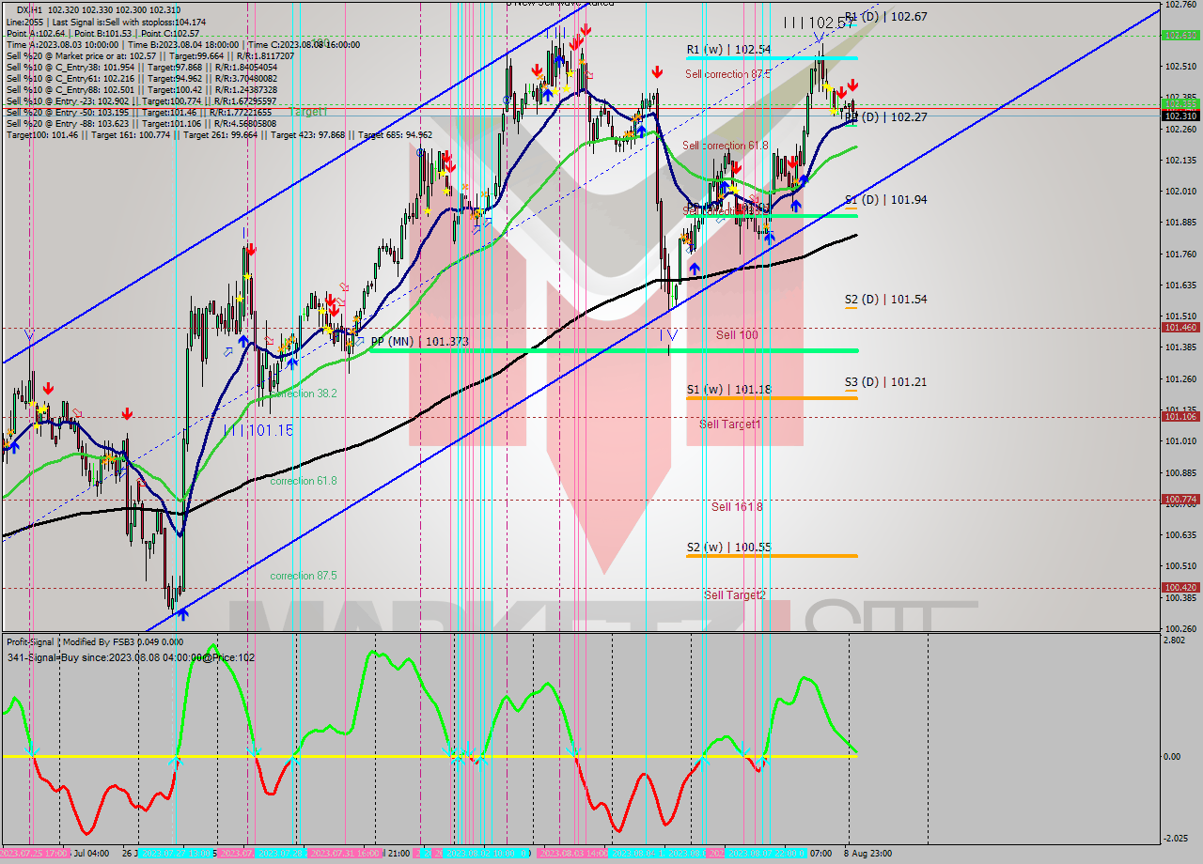The height and width of the screenshot is (864, 1203).
Task: Click the 'Jul 04:00' time-axis label
Action: (x=90, y=854)
